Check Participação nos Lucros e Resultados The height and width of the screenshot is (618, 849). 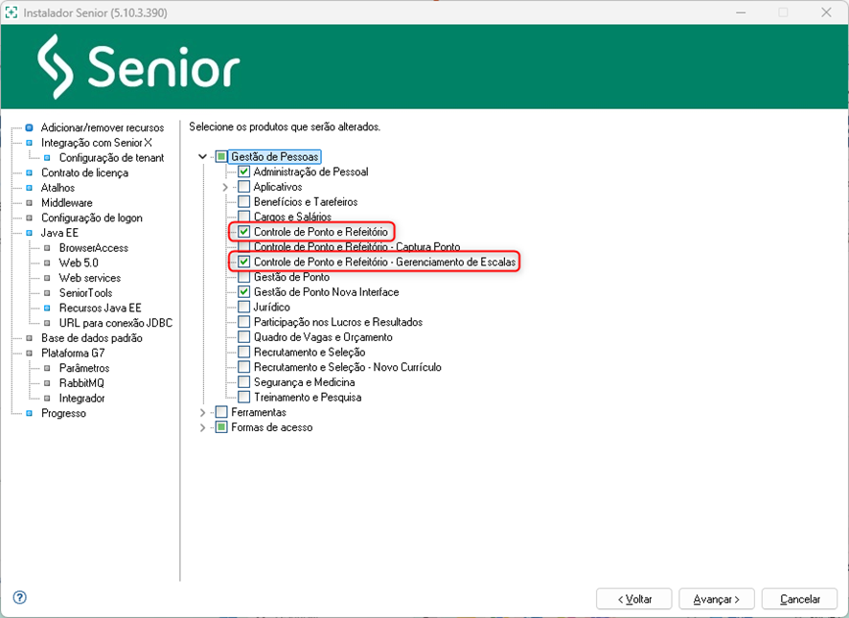click(x=244, y=322)
